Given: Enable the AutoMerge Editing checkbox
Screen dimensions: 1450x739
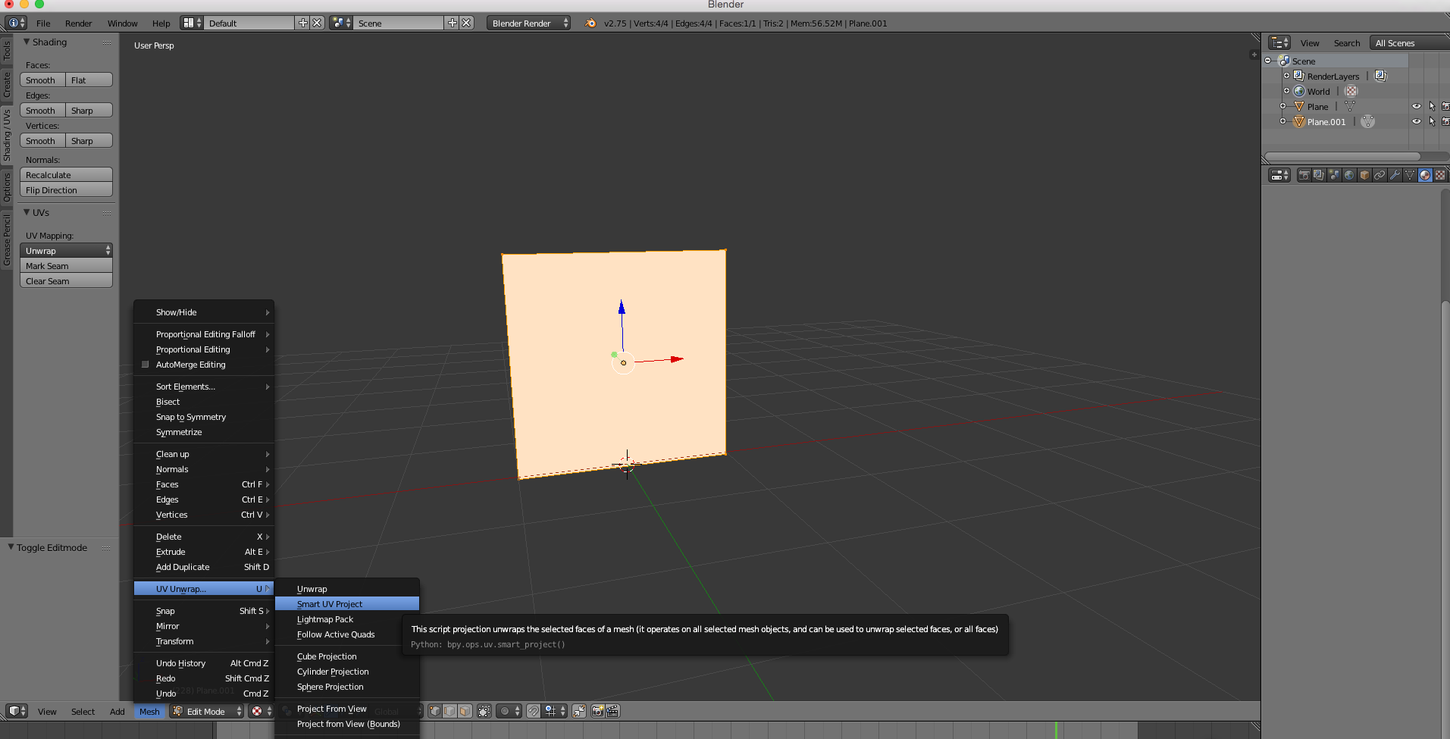Looking at the screenshot, I should pyautogui.click(x=146, y=365).
